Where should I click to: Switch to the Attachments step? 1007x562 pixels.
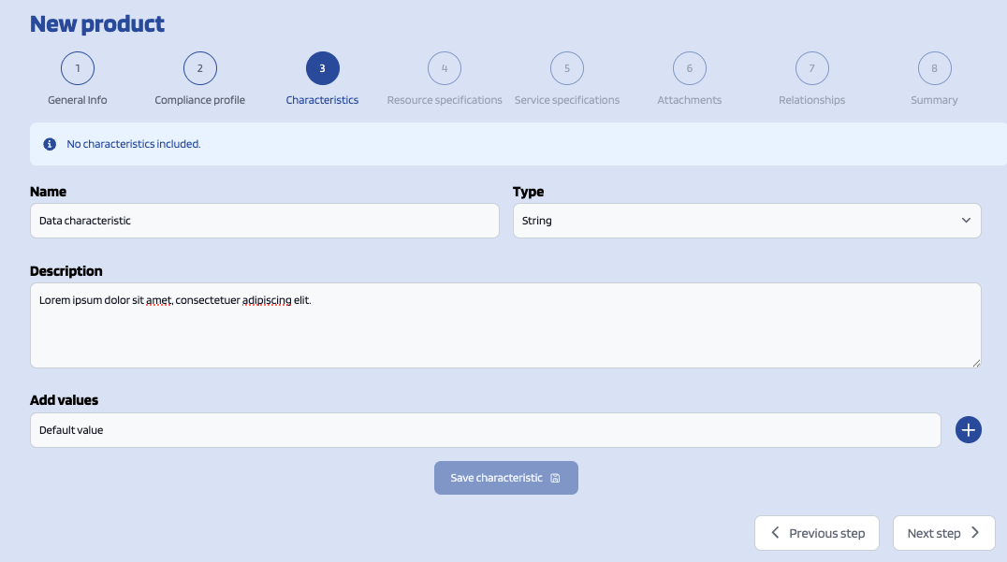(689, 68)
